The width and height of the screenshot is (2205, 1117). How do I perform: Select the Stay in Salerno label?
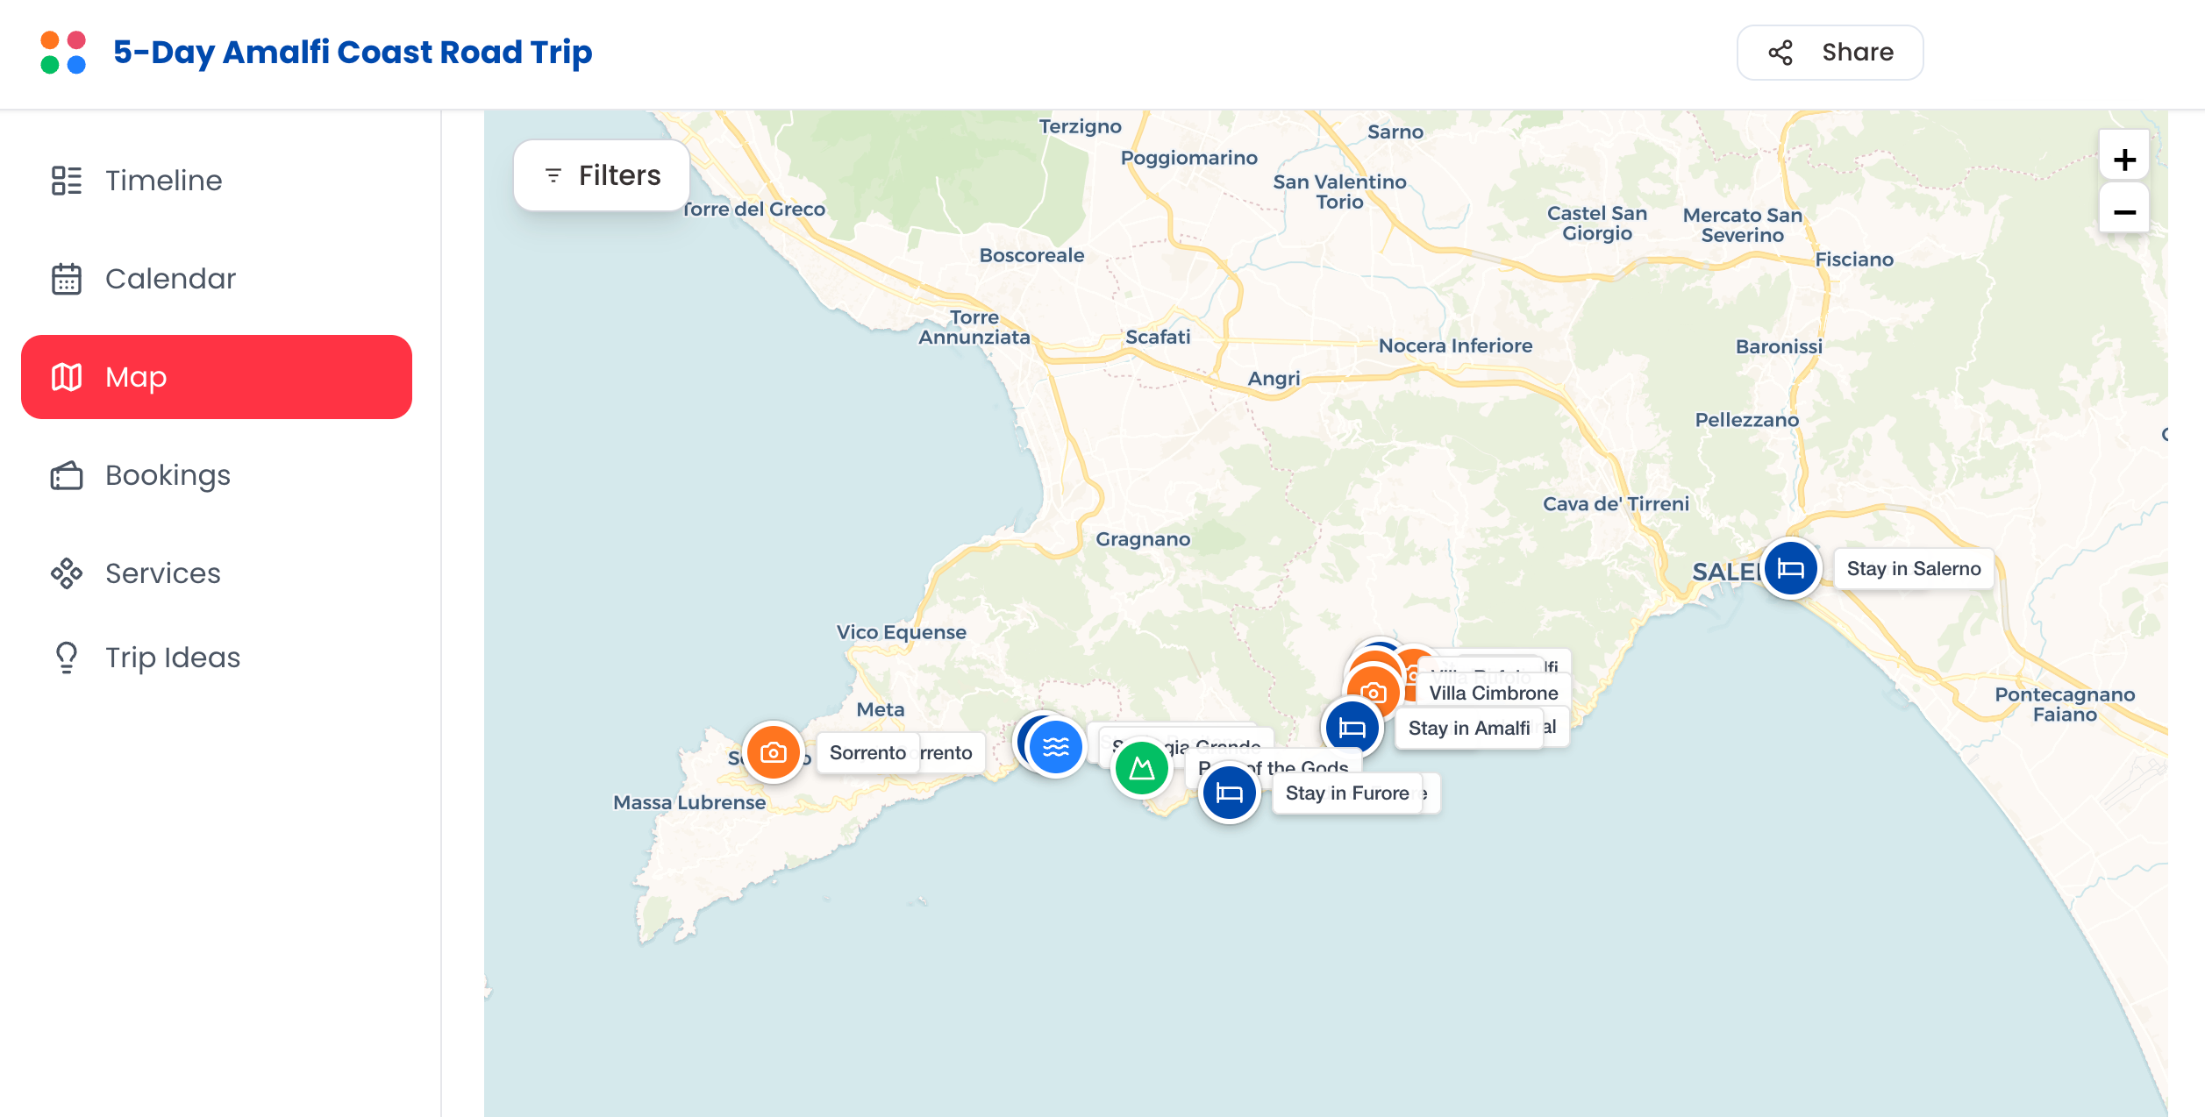coord(1914,568)
